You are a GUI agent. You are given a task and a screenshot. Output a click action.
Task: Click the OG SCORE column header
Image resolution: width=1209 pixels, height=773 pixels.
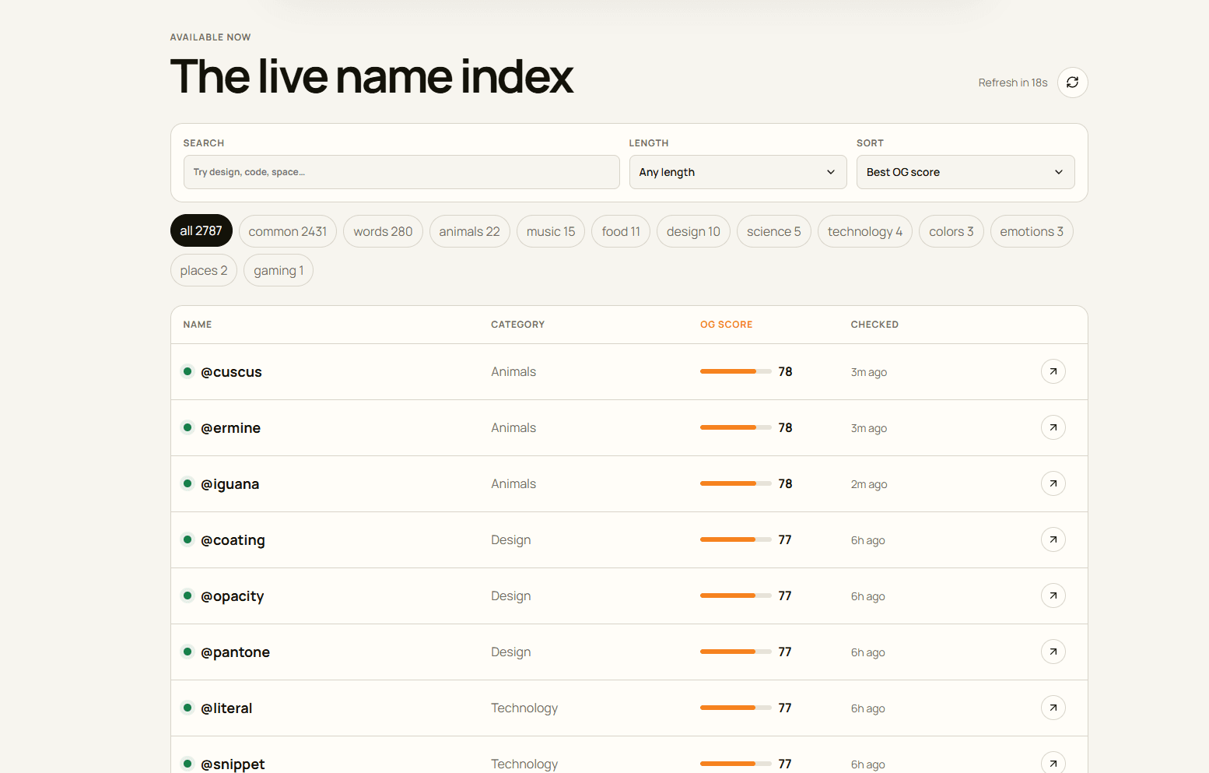pos(727,325)
